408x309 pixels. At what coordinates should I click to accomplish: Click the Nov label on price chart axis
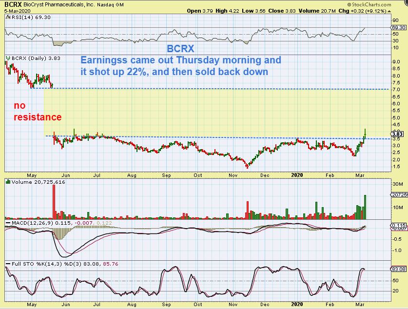click(233, 175)
